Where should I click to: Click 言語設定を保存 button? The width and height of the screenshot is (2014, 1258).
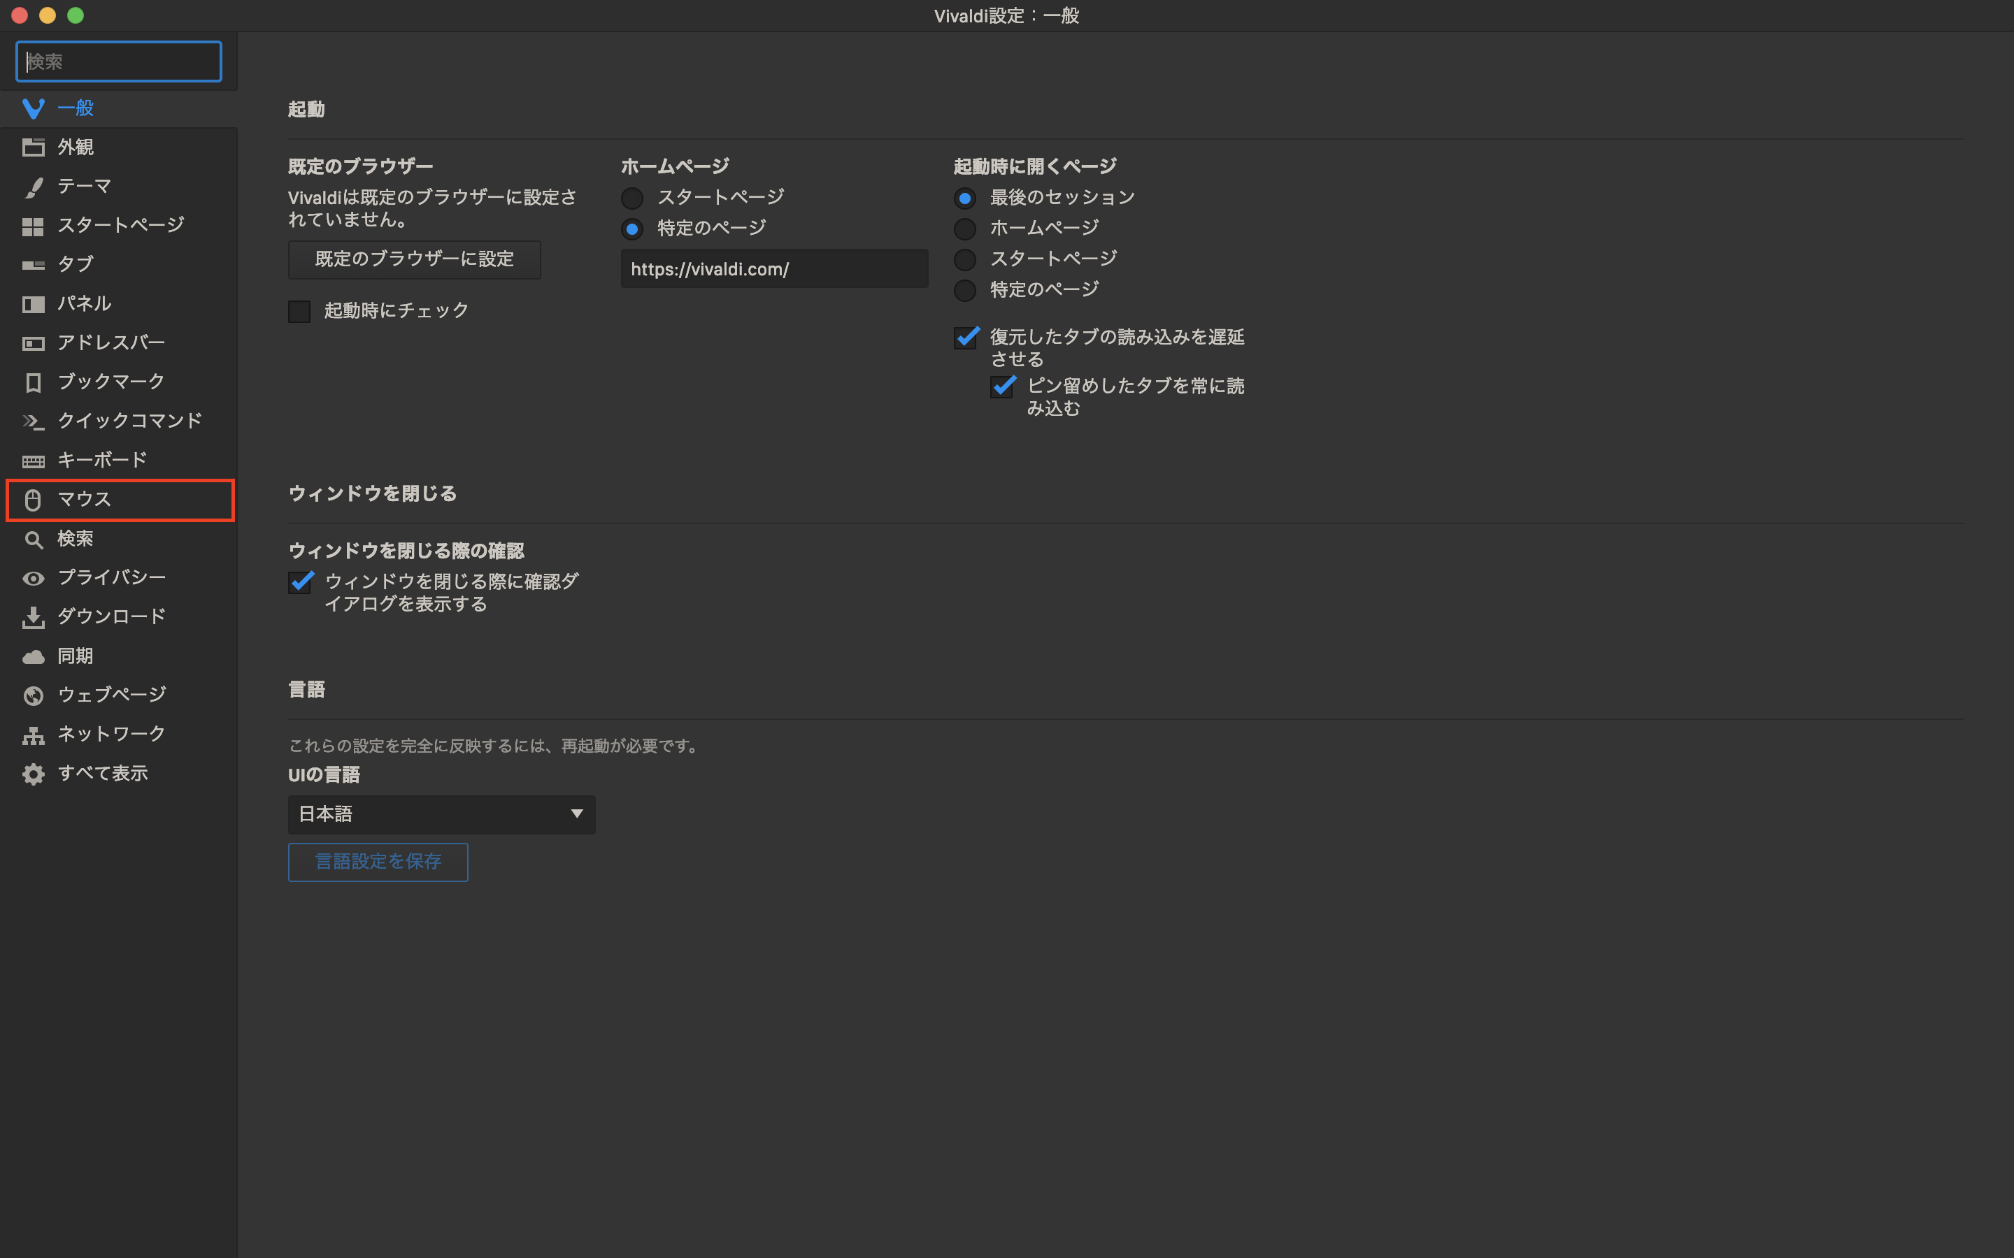click(x=378, y=862)
